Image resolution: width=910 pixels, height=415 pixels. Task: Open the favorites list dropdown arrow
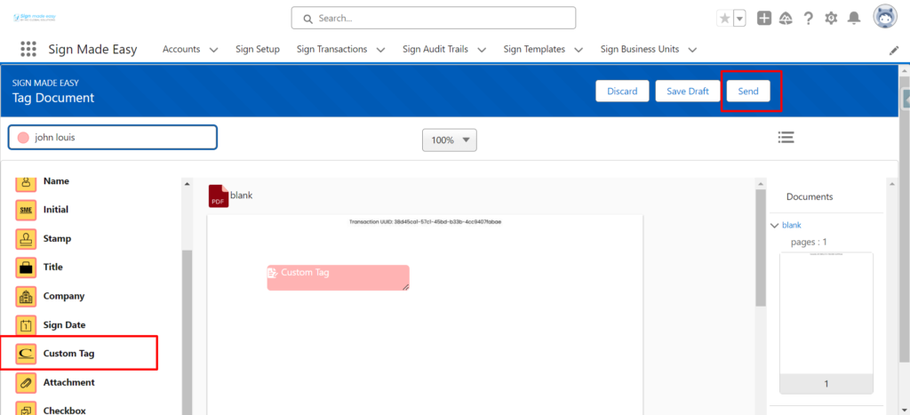point(739,19)
